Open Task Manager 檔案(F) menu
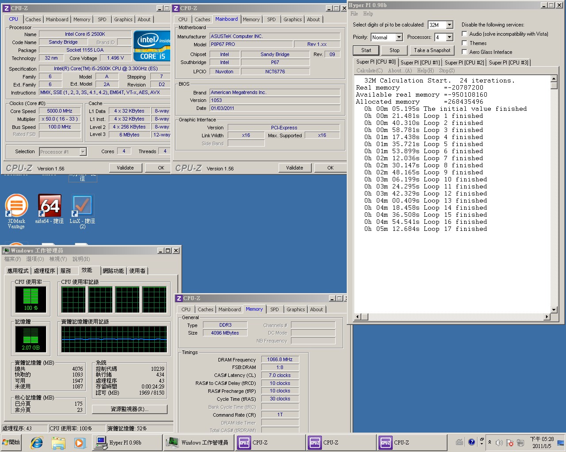566x452 pixels. 12,259
